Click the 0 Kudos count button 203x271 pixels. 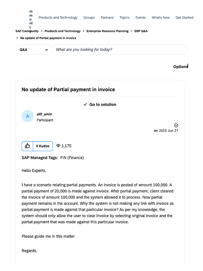tap(43, 146)
